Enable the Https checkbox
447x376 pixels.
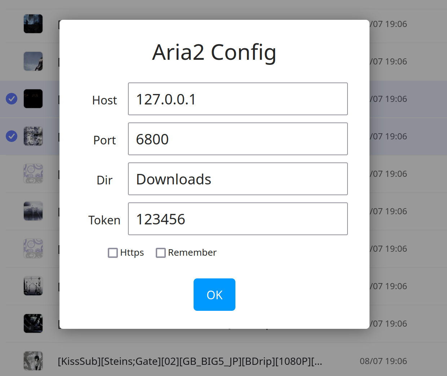click(x=113, y=253)
